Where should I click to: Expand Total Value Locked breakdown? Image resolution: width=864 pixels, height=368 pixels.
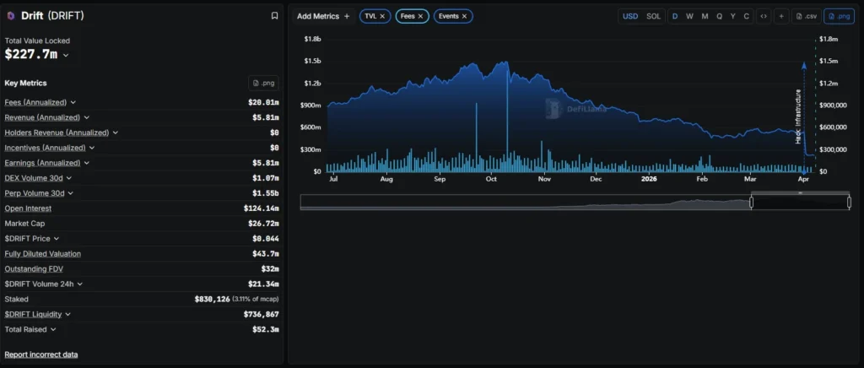tap(66, 55)
